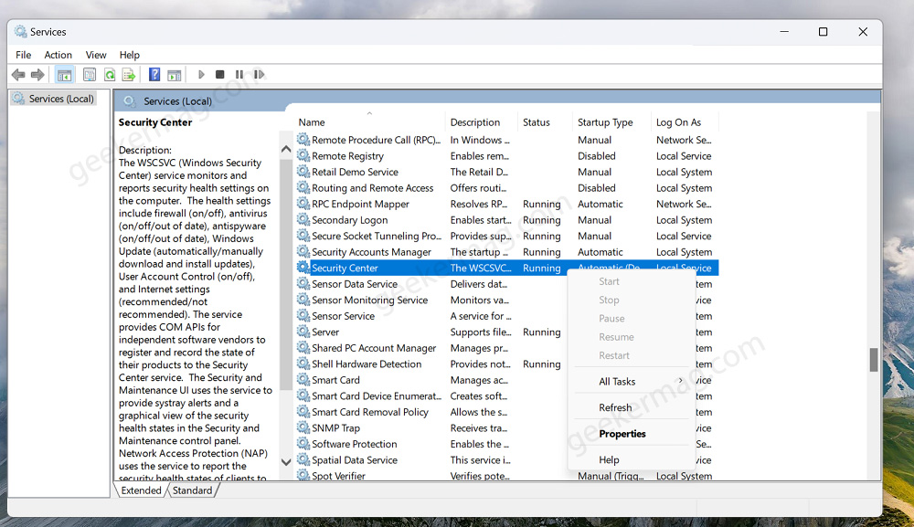
Task: Click the Restart Service toolbar icon
Action: click(x=259, y=75)
